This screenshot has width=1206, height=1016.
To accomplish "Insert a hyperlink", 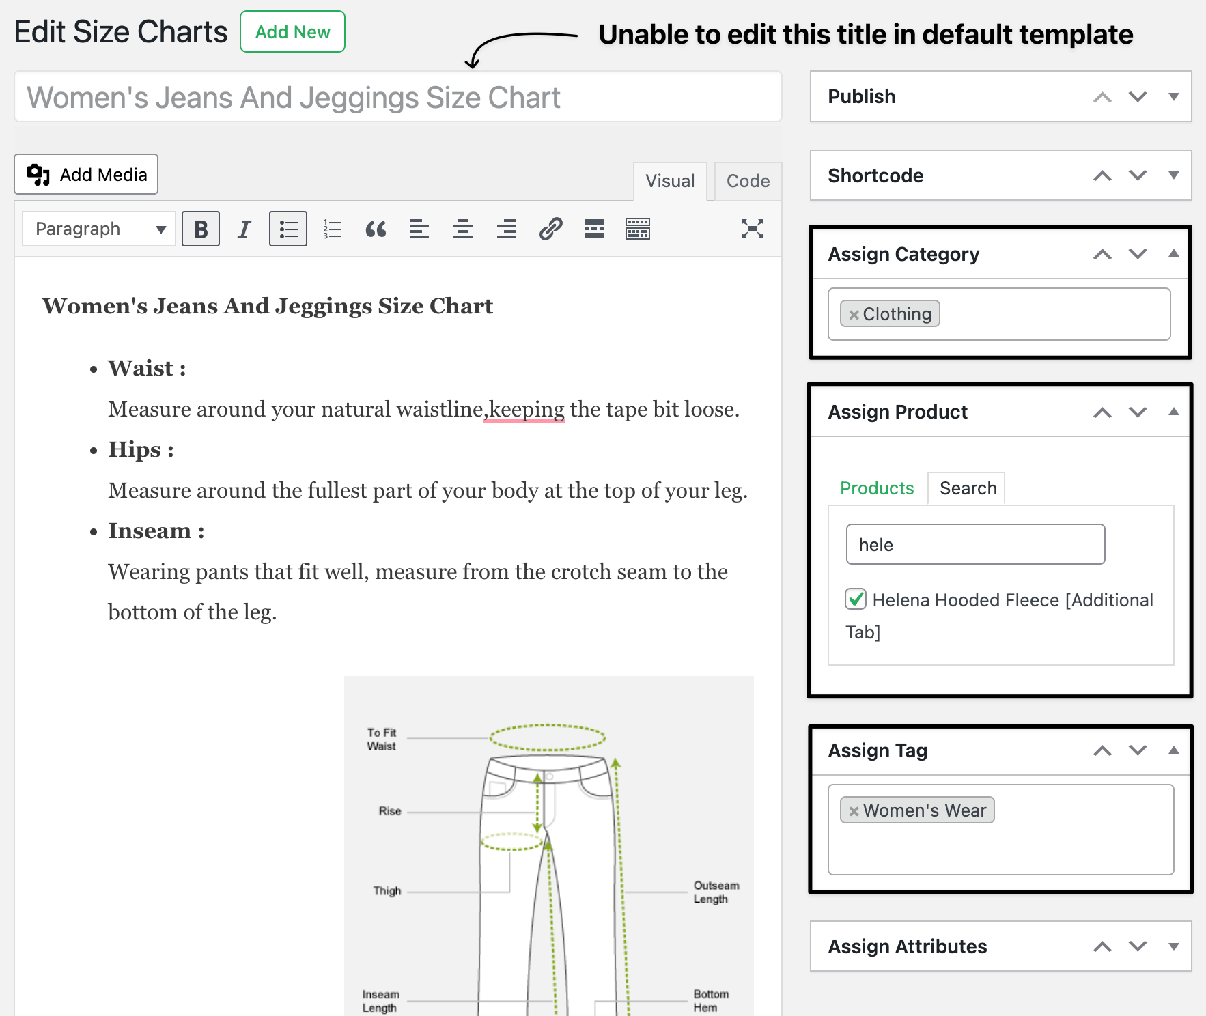I will (550, 229).
